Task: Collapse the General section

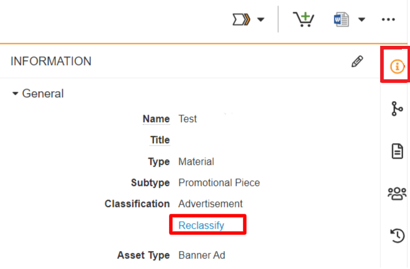Action: 16,94
